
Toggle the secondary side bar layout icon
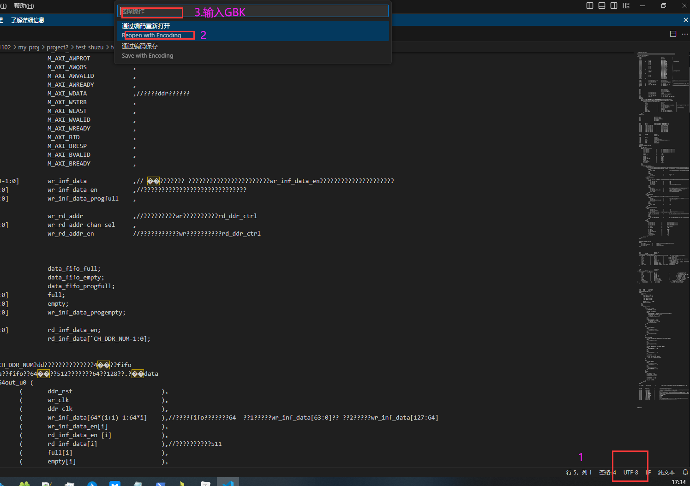[x=614, y=6]
